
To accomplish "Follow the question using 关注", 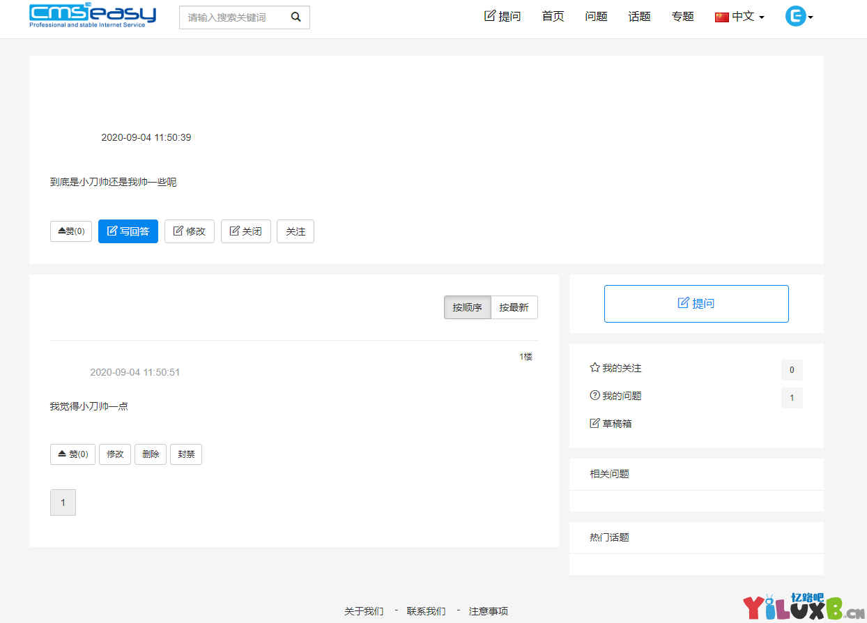I will point(295,231).
